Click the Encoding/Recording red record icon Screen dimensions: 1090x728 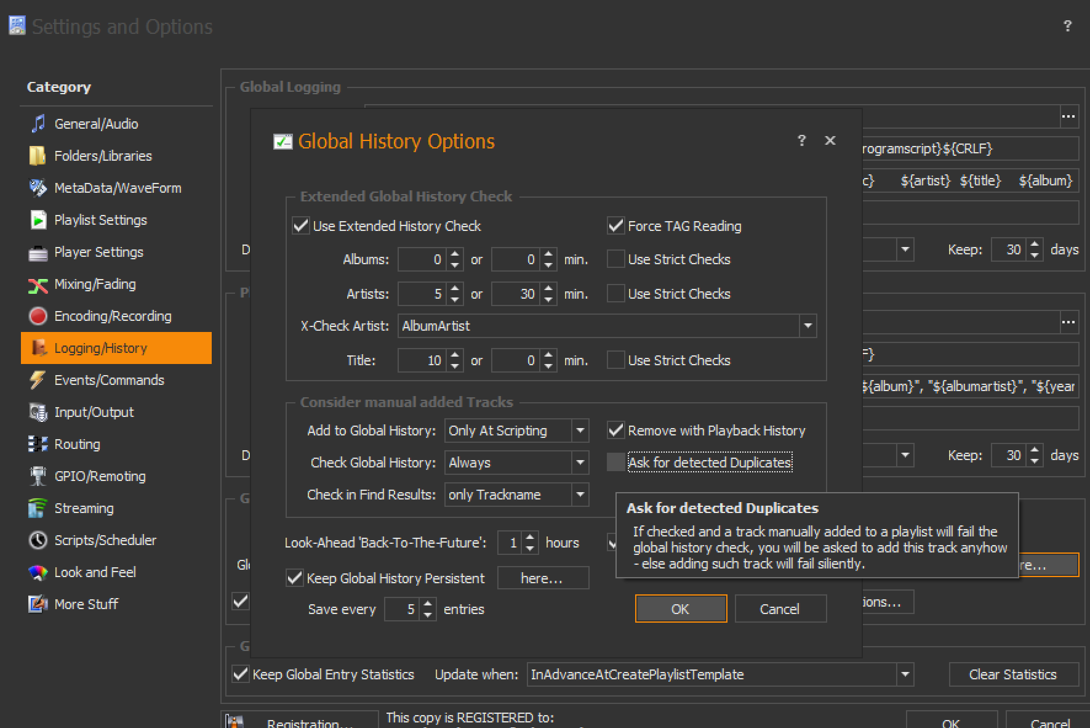(x=38, y=316)
